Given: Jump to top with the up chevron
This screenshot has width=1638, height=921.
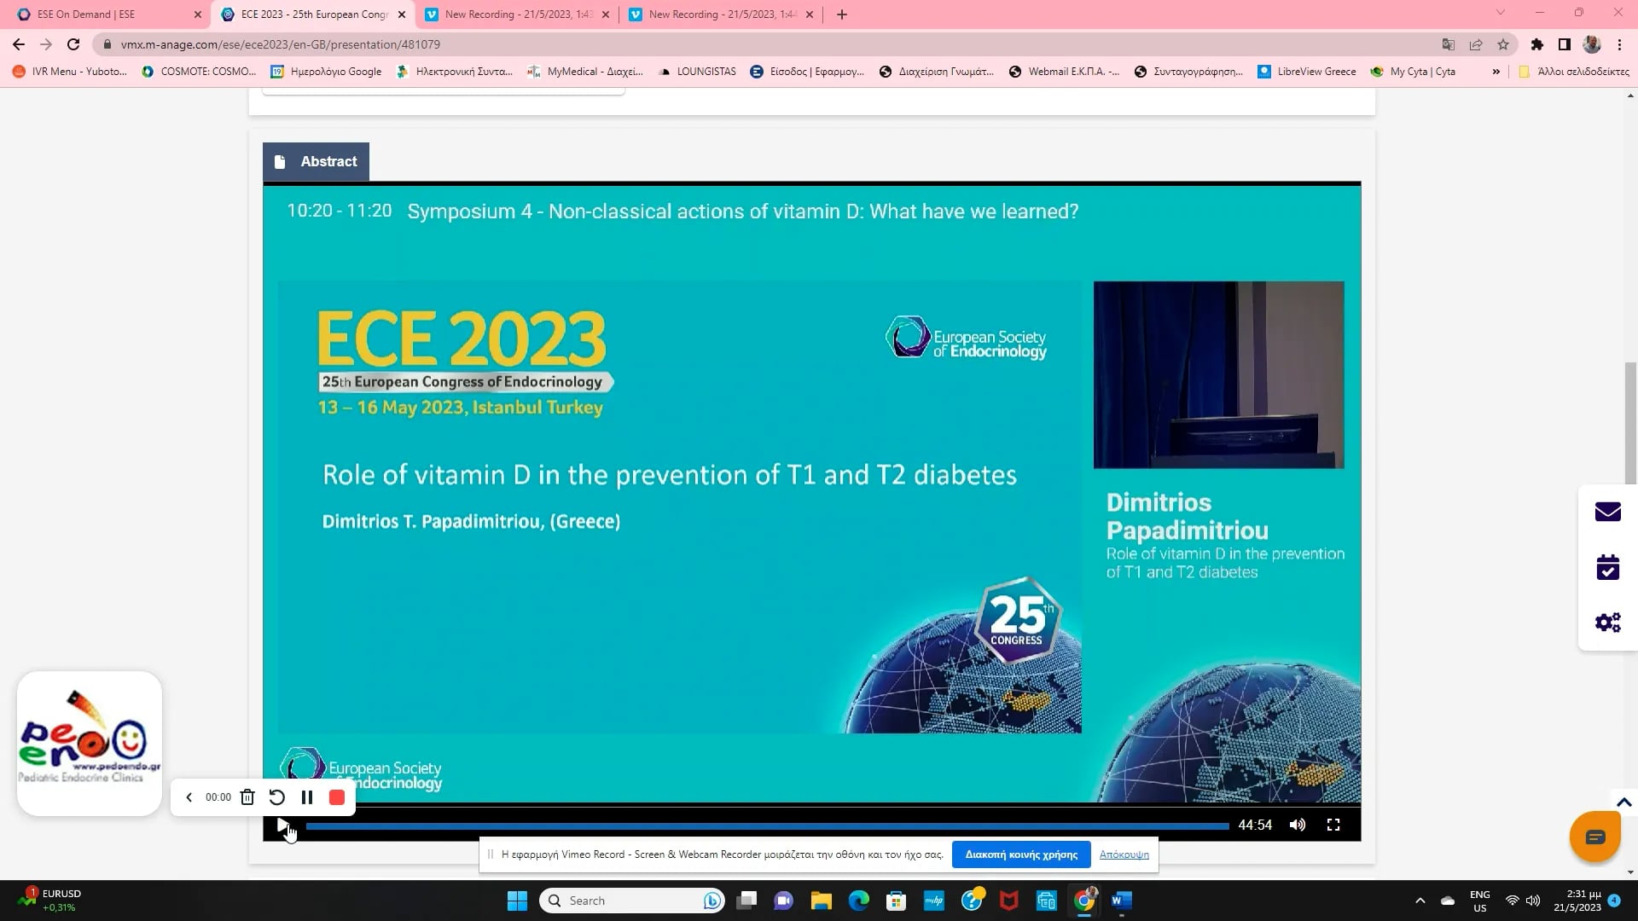Looking at the screenshot, I should coord(1624,802).
